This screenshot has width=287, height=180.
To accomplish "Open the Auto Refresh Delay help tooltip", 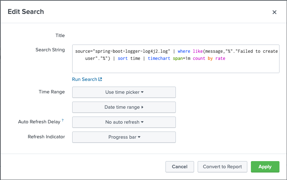I will point(63,120).
